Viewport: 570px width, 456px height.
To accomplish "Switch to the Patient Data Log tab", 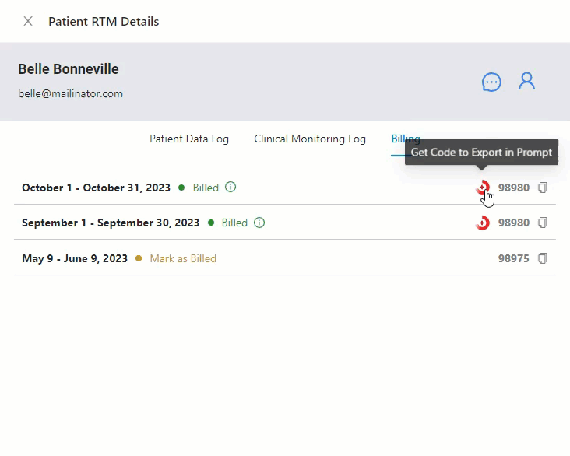I will coord(189,139).
